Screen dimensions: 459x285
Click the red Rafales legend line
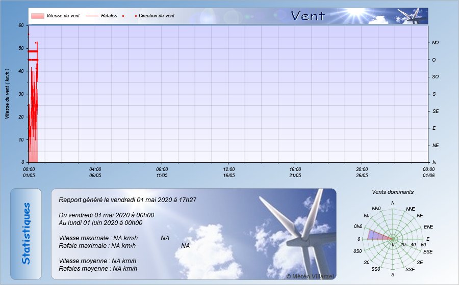pos(92,16)
